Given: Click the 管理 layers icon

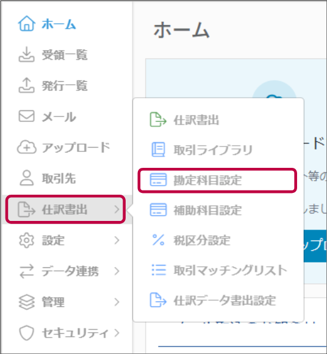Looking at the screenshot, I should pos(27,302).
